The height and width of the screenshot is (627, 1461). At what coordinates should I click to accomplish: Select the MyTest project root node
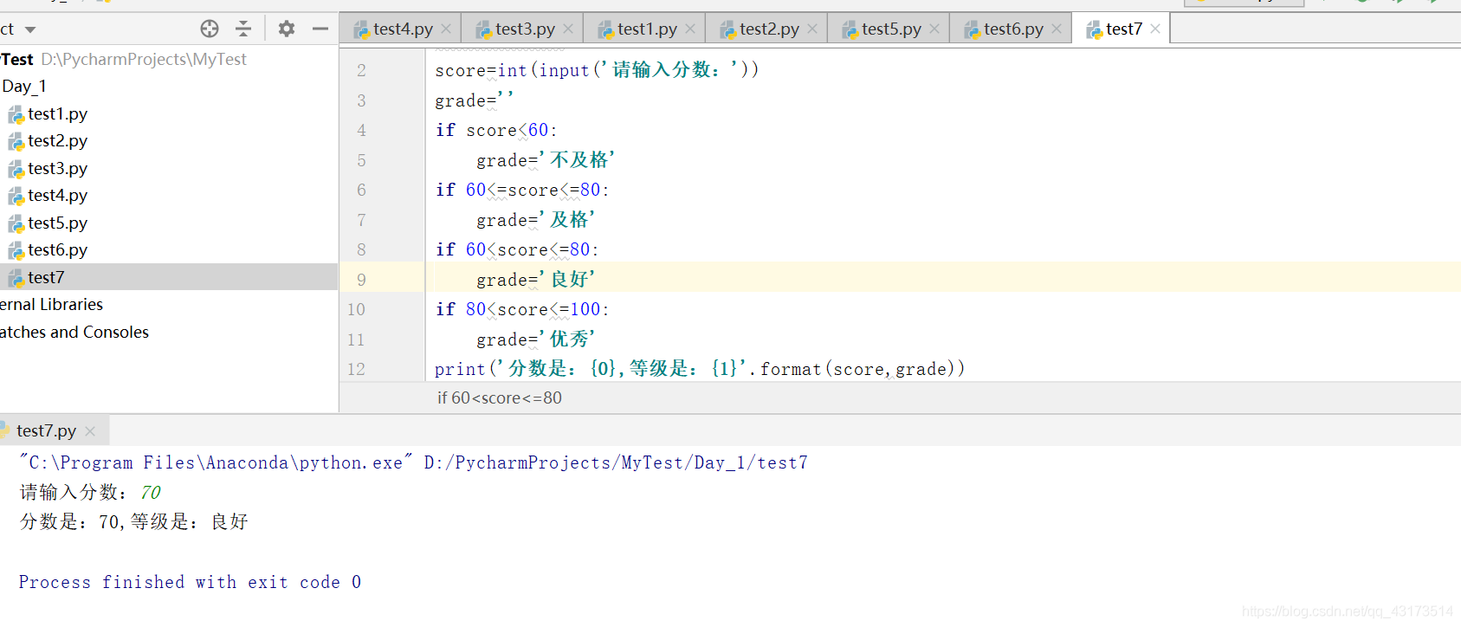pos(16,59)
